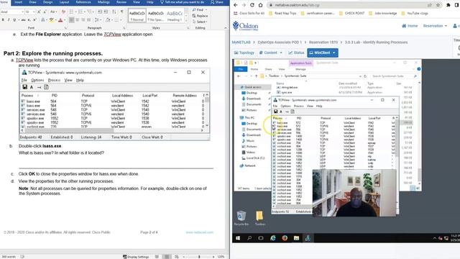Switch to the Topology tab
Screen dimensions: 460x259
[244, 53]
